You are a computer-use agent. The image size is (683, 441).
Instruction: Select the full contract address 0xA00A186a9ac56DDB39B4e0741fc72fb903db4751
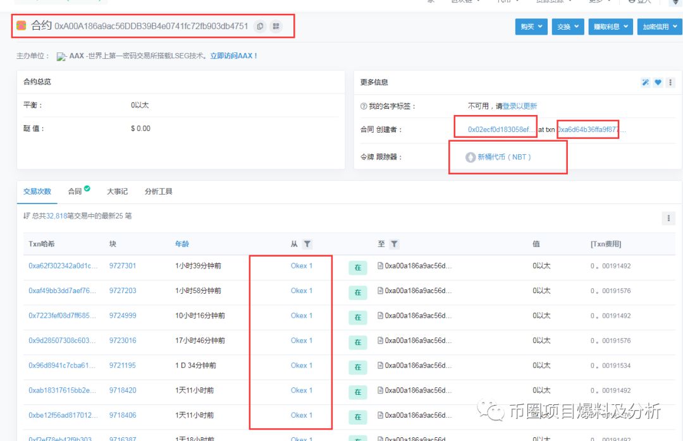click(x=151, y=26)
